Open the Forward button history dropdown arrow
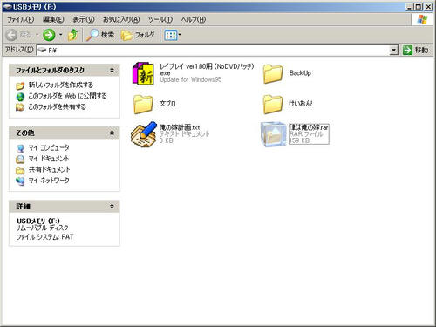Viewport: 436px width, 327px height. click(61, 35)
